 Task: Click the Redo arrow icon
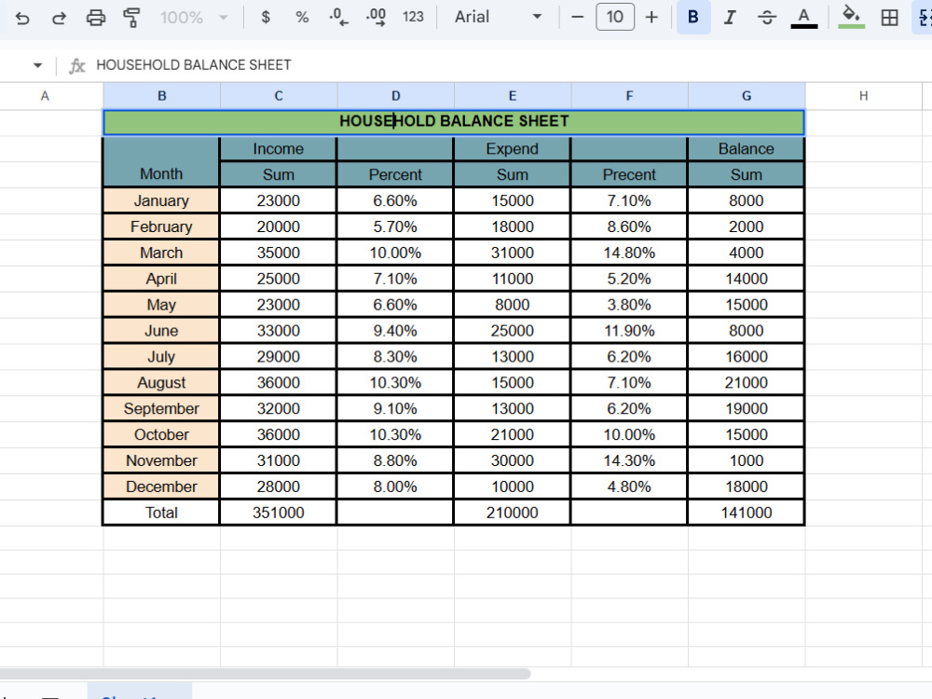click(59, 18)
